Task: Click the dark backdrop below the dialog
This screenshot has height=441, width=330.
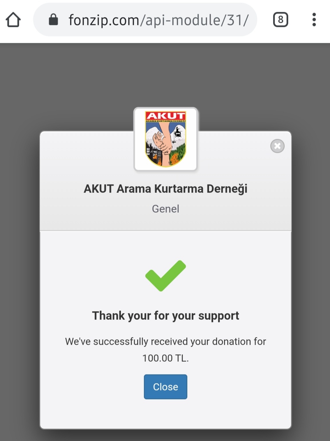Action: click(x=165, y=435)
